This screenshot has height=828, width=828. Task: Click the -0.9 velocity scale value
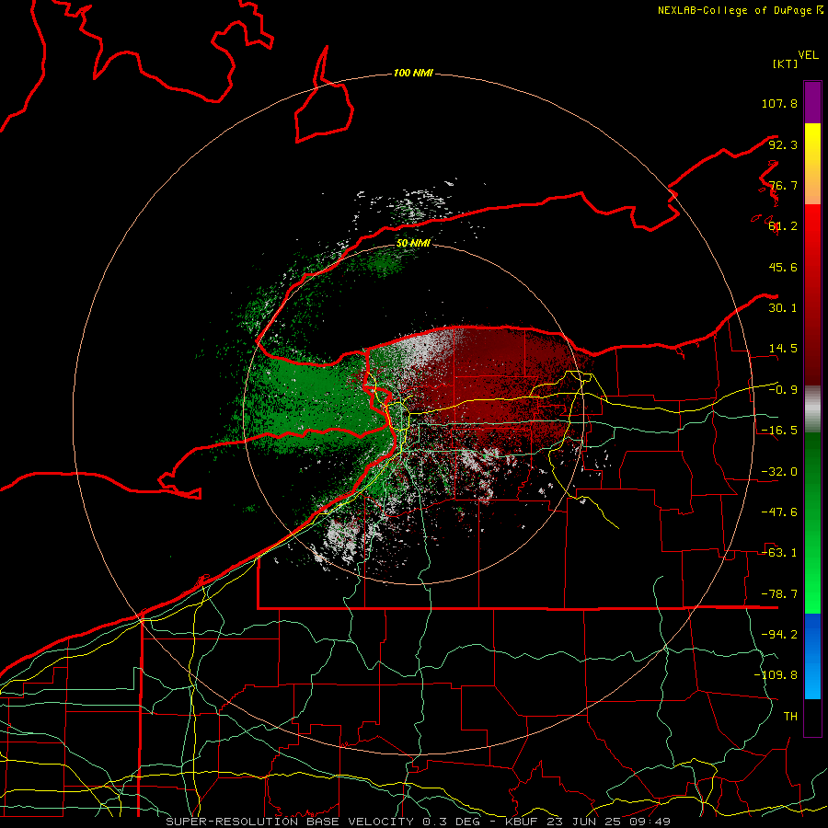click(783, 390)
